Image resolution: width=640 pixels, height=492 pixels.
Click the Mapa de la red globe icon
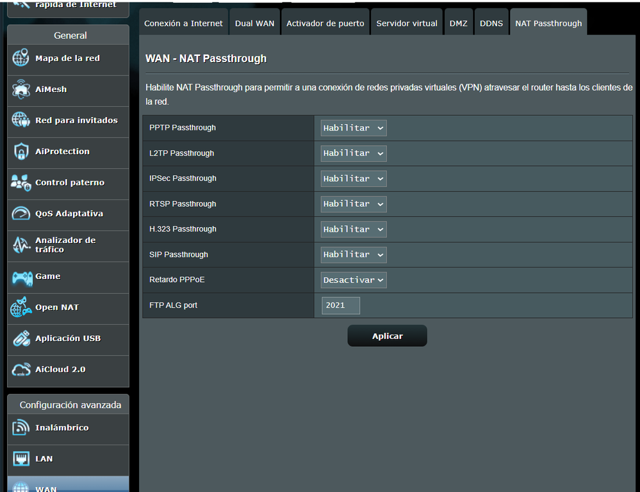coord(21,58)
